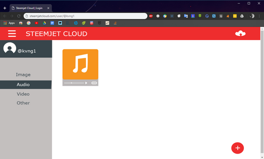Open the @kvng1 profile avatar
The height and width of the screenshot is (159, 264).
[9, 48]
